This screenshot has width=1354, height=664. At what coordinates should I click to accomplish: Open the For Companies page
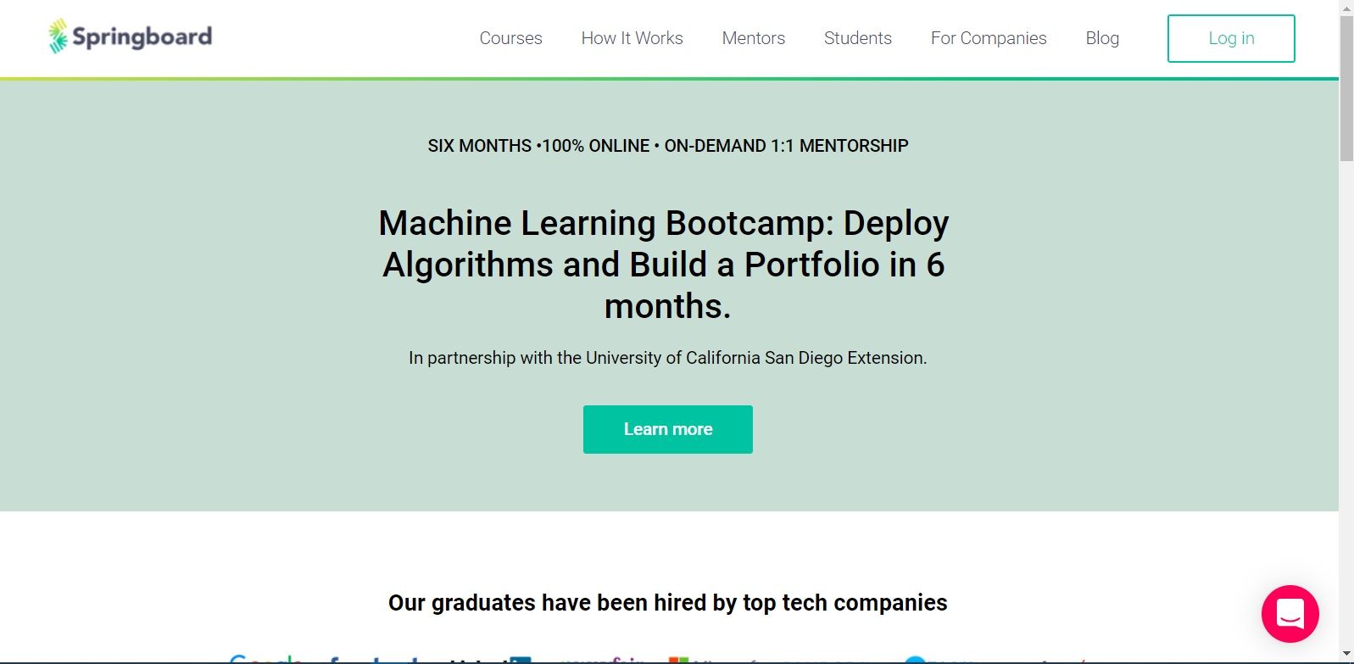coord(989,38)
